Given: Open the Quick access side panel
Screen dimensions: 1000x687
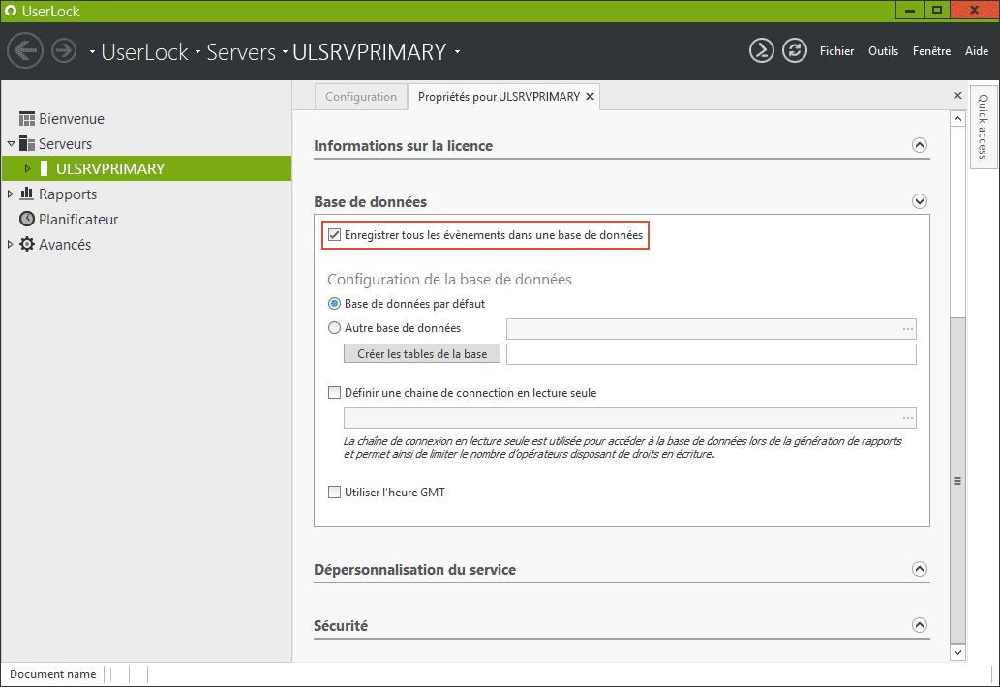Looking at the screenshot, I should pyautogui.click(x=983, y=127).
